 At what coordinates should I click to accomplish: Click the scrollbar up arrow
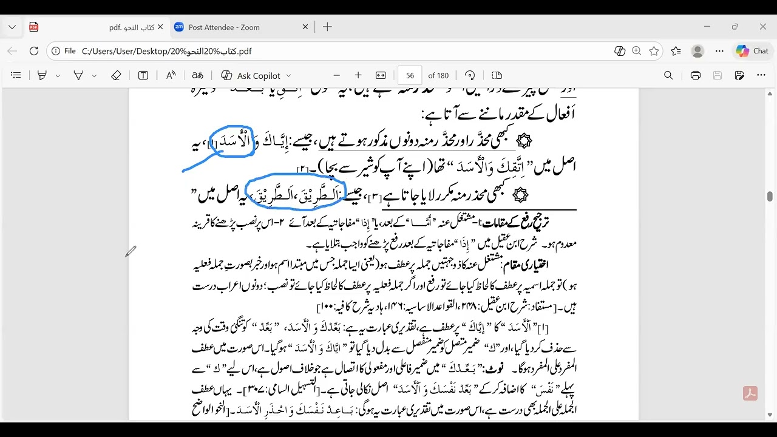(x=770, y=94)
